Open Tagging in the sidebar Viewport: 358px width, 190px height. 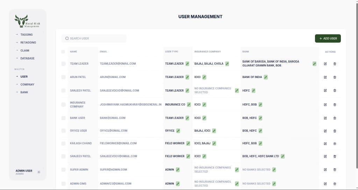click(27, 35)
